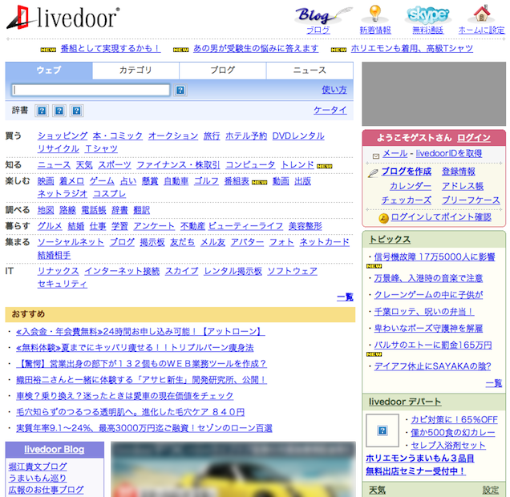This screenshot has height=497, width=510.
Task: Open the ソーシャルネット link
Action: point(71,242)
